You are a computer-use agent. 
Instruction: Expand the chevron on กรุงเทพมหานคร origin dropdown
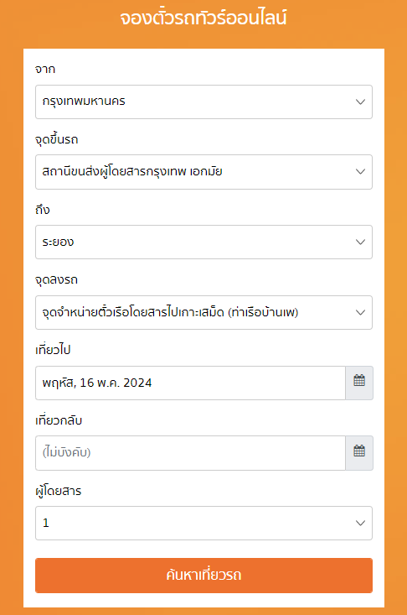coord(360,102)
